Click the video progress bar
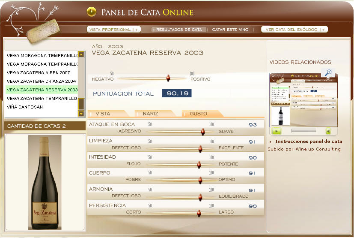354x238 pixels. click(303, 130)
